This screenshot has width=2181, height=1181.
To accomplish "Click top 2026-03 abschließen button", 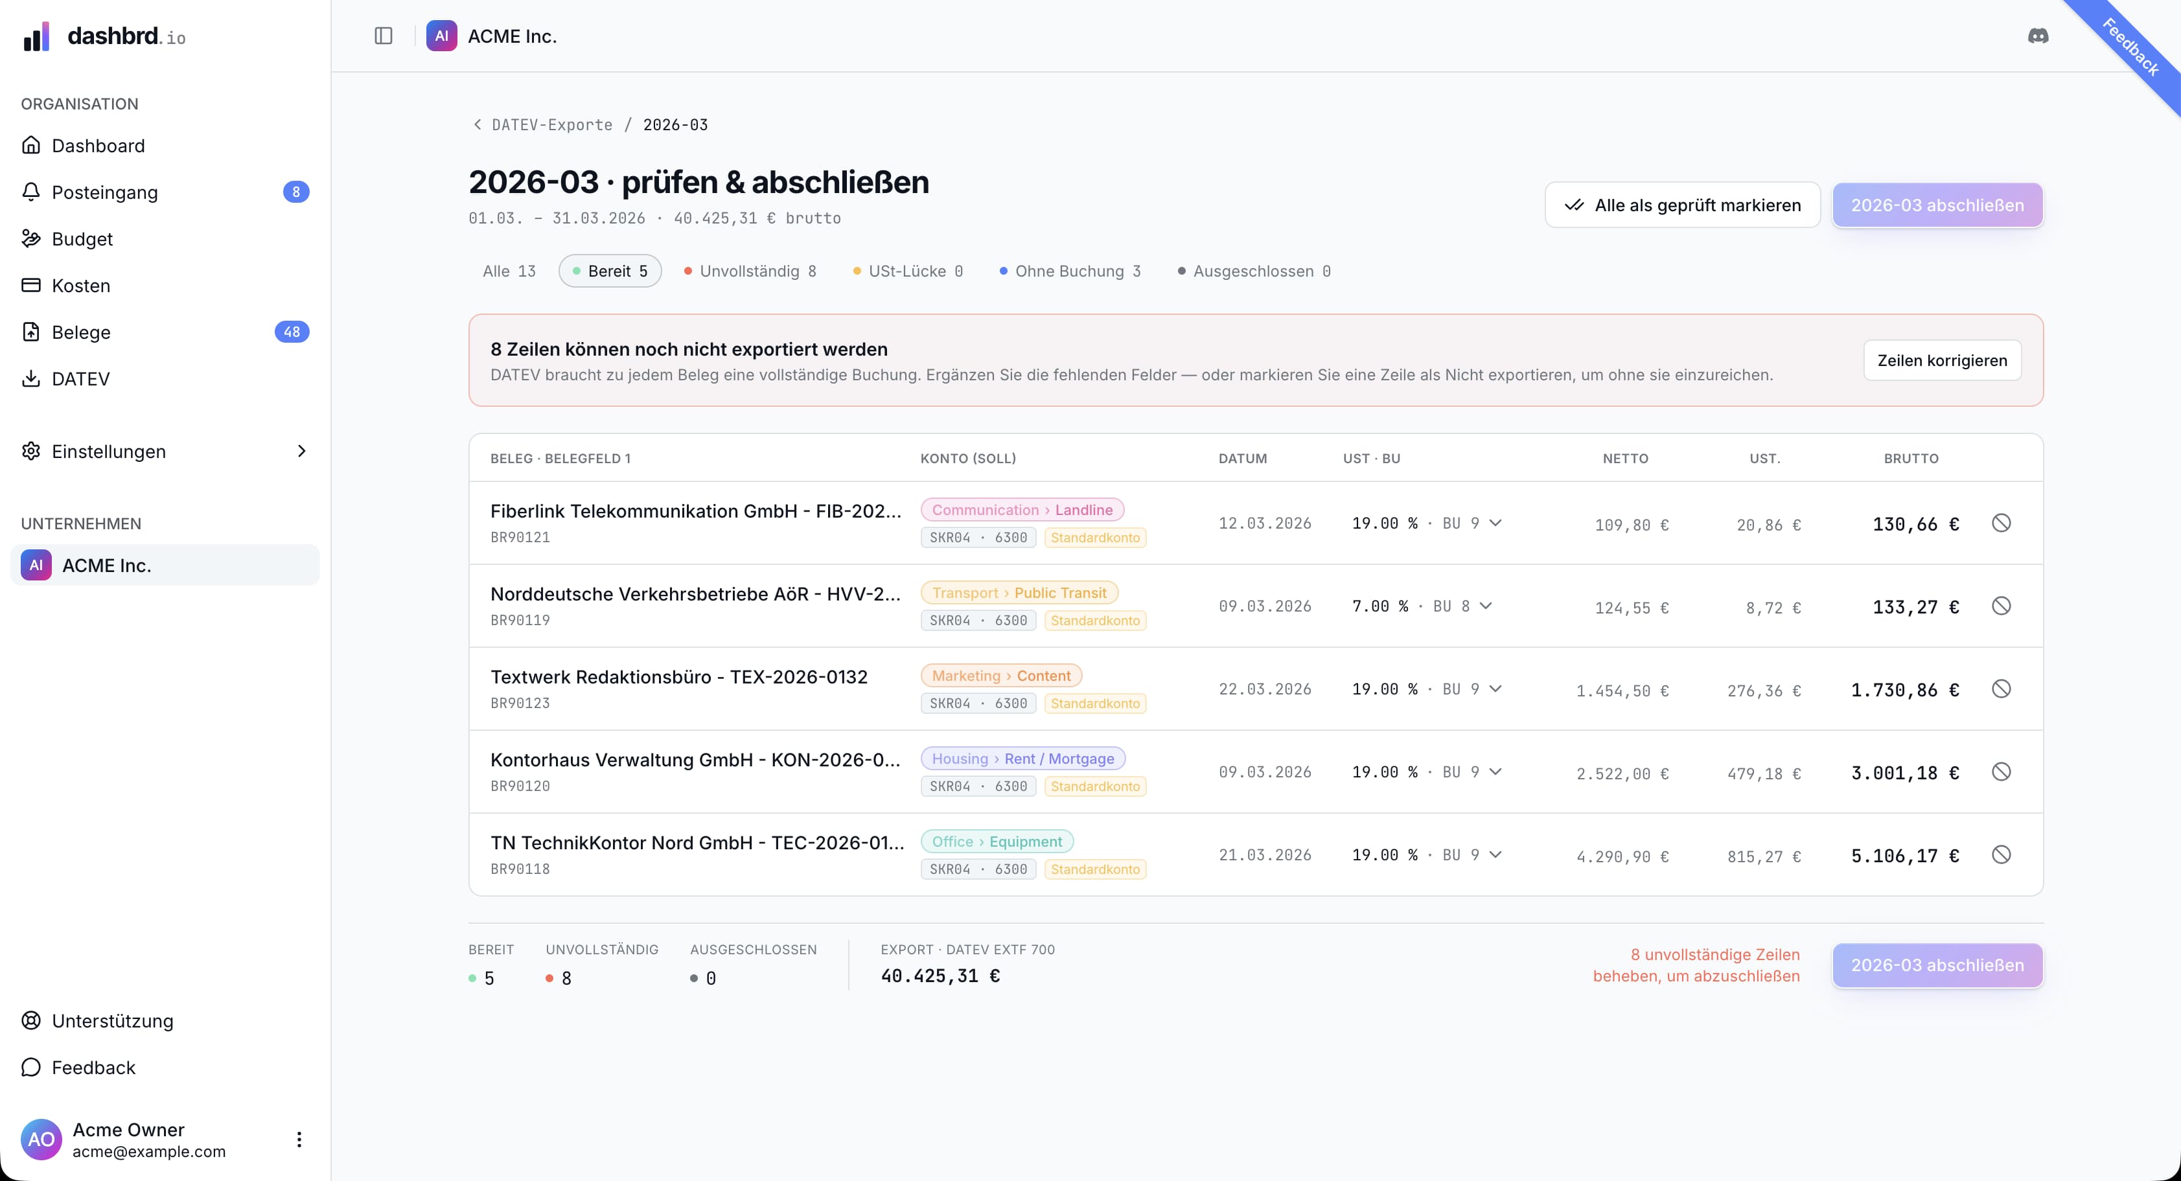I will pos(1937,205).
